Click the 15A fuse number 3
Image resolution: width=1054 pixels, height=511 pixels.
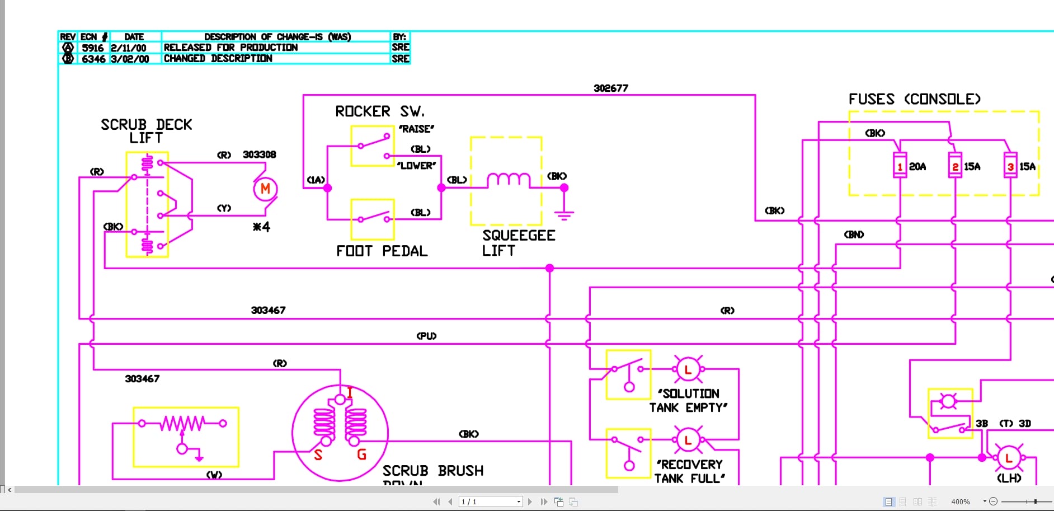click(x=1010, y=167)
